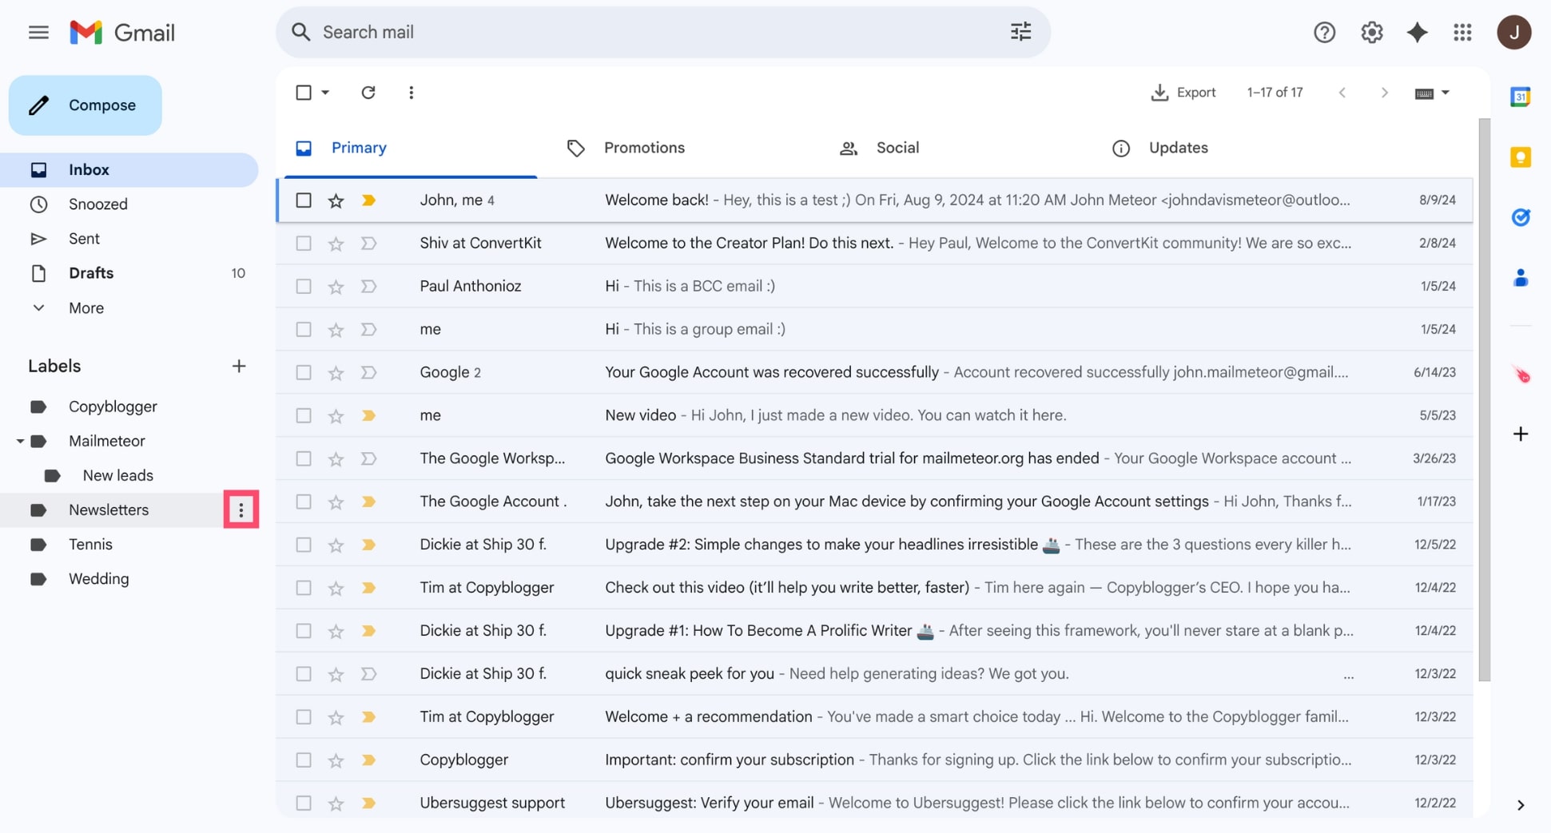Image resolution: width=1551 pixels, height=833 pixels.
Task: Open Google Calendar side panel
Action: (1520, 97)
